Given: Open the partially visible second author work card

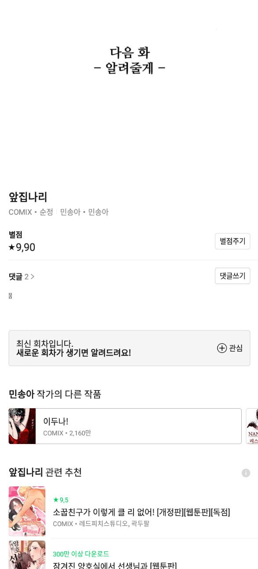Looking at the screenshot, I should click(252, 426).
